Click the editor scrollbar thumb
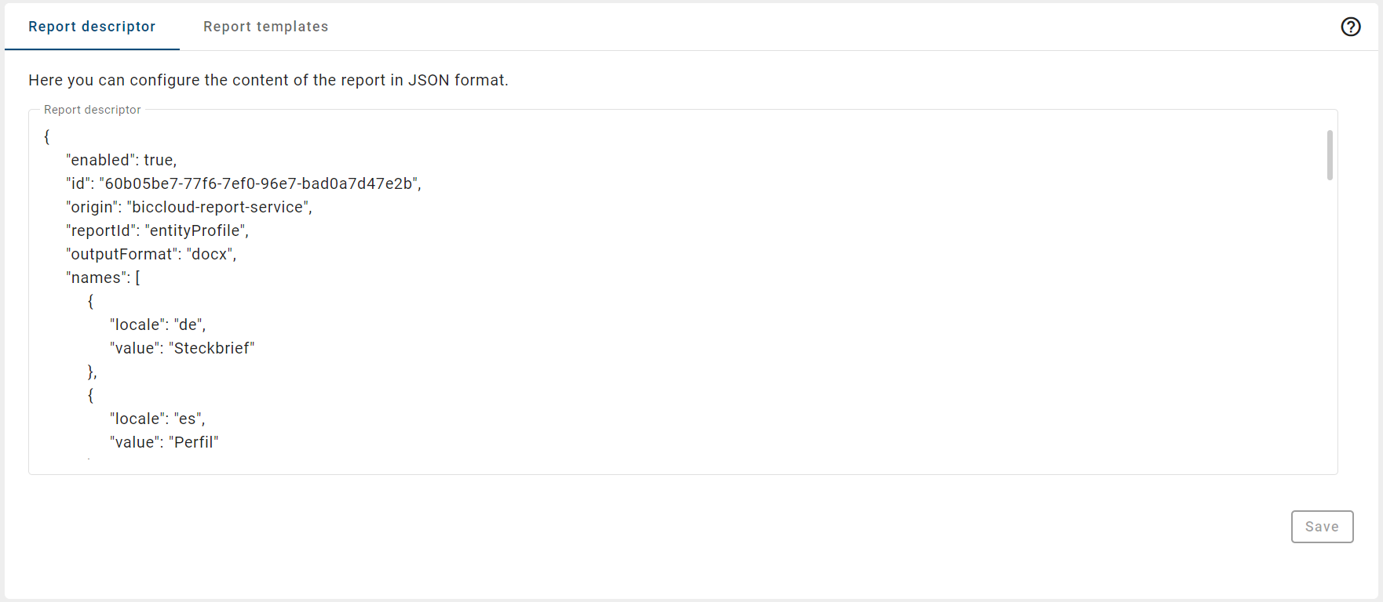This screenshot has height=602, width=1383. pos(1330,155)
